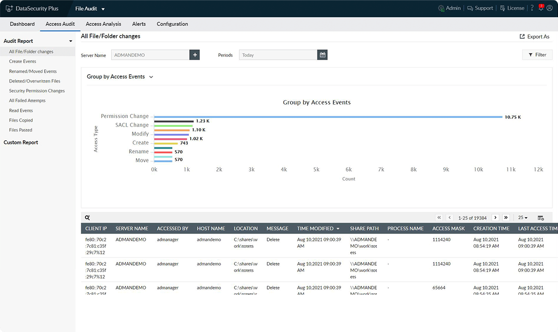Collapse the Audit Report section

[x=70, y=41]
